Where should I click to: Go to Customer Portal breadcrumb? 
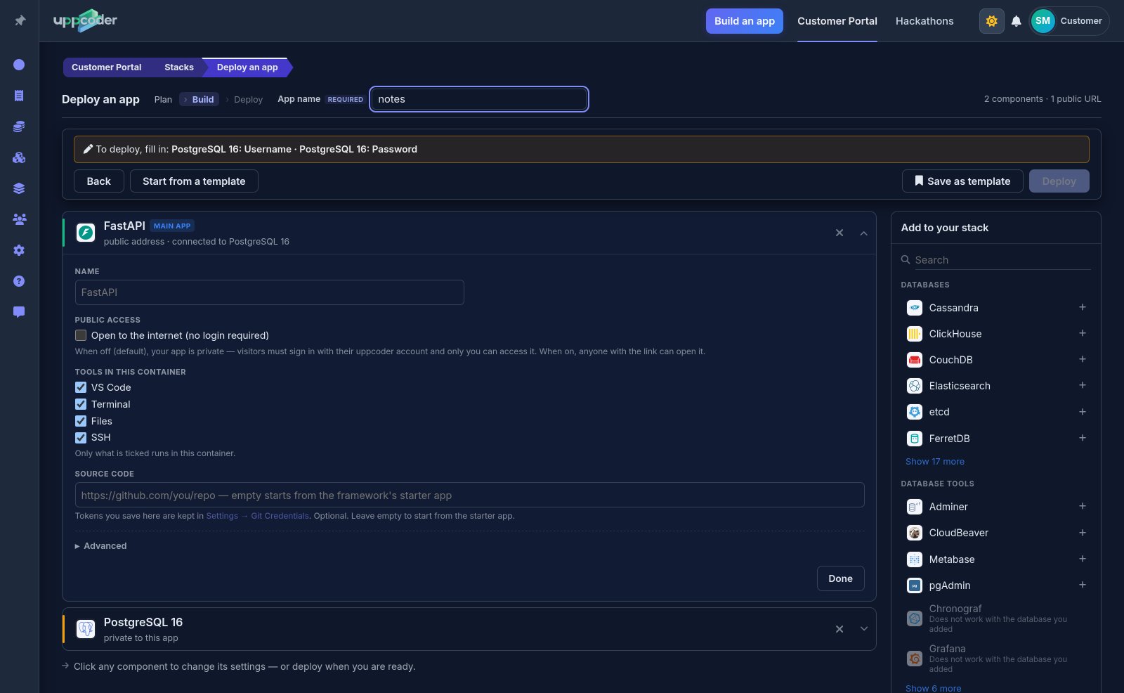[107, 67]
